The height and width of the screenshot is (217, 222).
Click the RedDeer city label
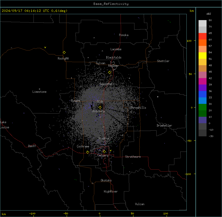[x=113, y=66]
